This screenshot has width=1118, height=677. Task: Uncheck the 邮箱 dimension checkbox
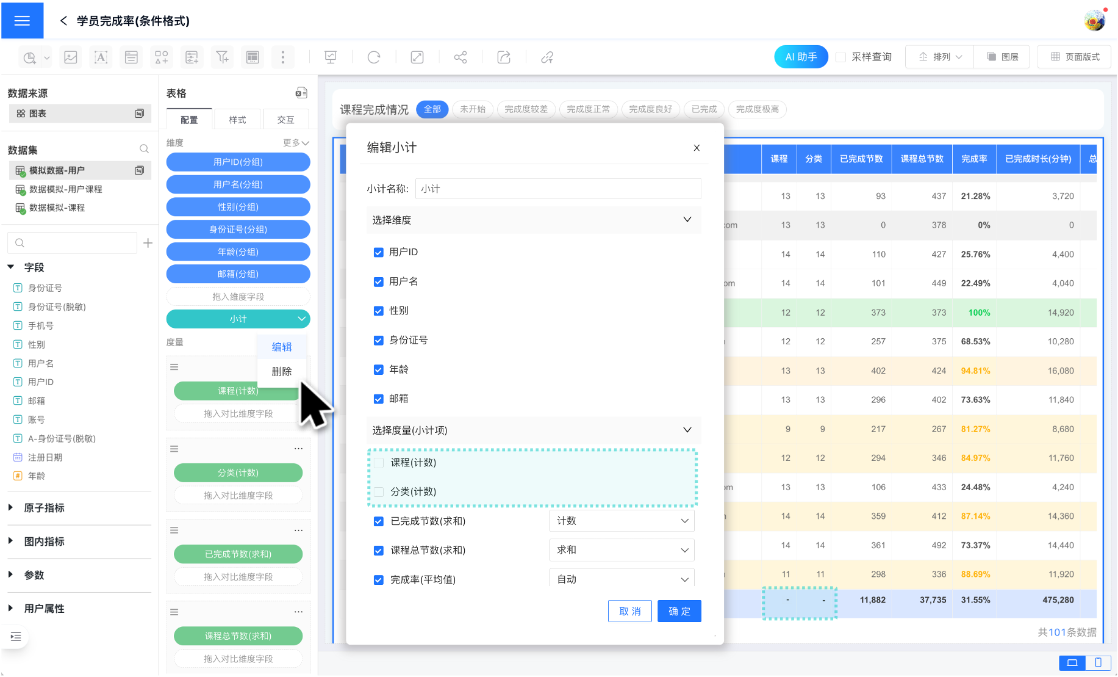(378, 399)
